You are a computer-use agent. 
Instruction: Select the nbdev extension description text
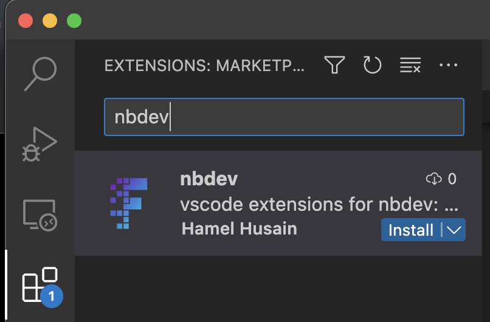point(319,205)
